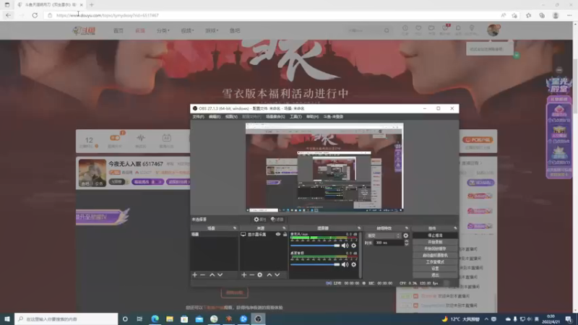
Task: Click the Start Recording button in OBS Controls
Action: click(x=435, y=242)
